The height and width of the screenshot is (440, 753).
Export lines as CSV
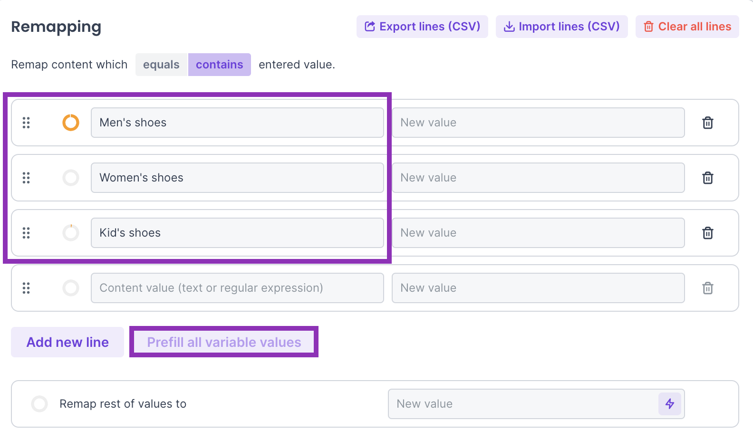(x=422, y=27)
